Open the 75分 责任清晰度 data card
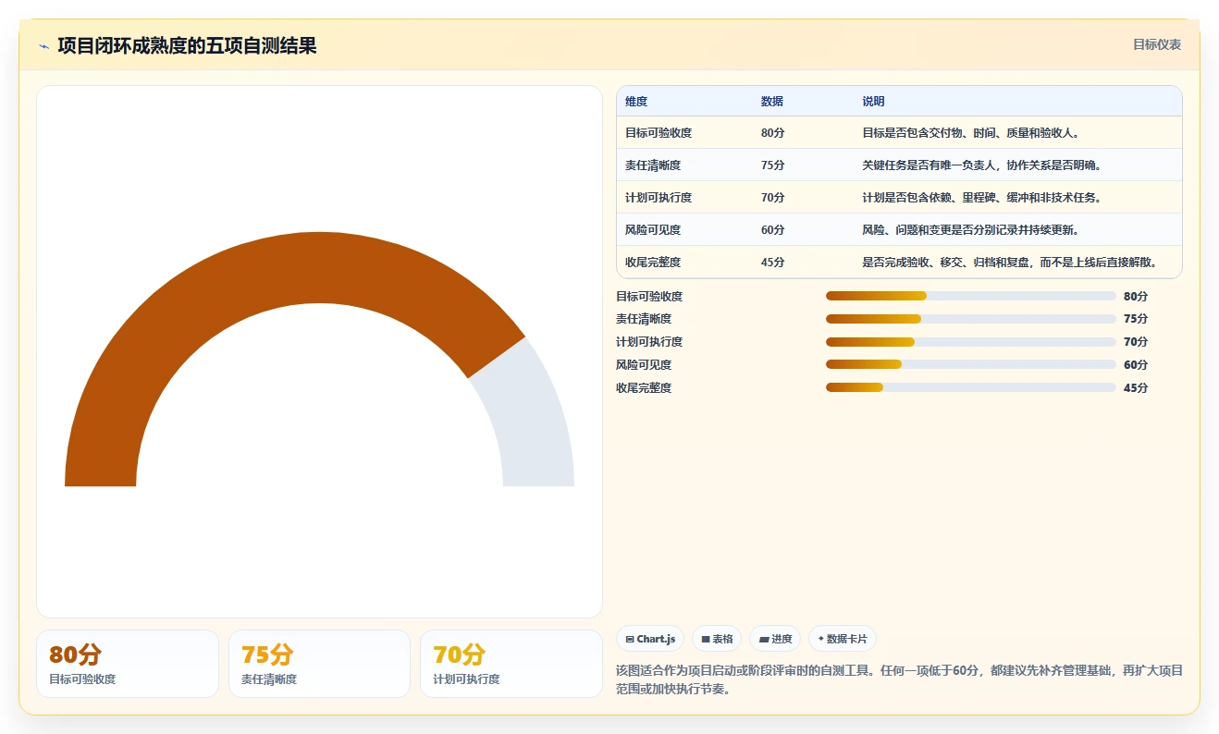The width and height of the screenshot is (1219, 734). pyautogui.click(x=319, y=664)
